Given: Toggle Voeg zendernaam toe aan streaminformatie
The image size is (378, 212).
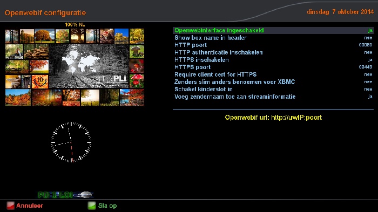Looking at the screenshot, I should point(273,97).
